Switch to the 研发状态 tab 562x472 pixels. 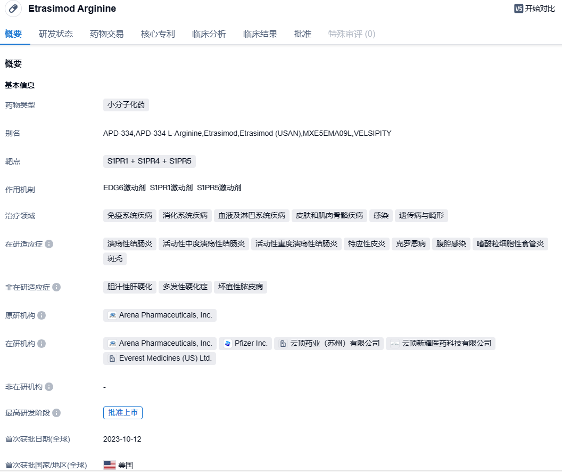[56, 34]
